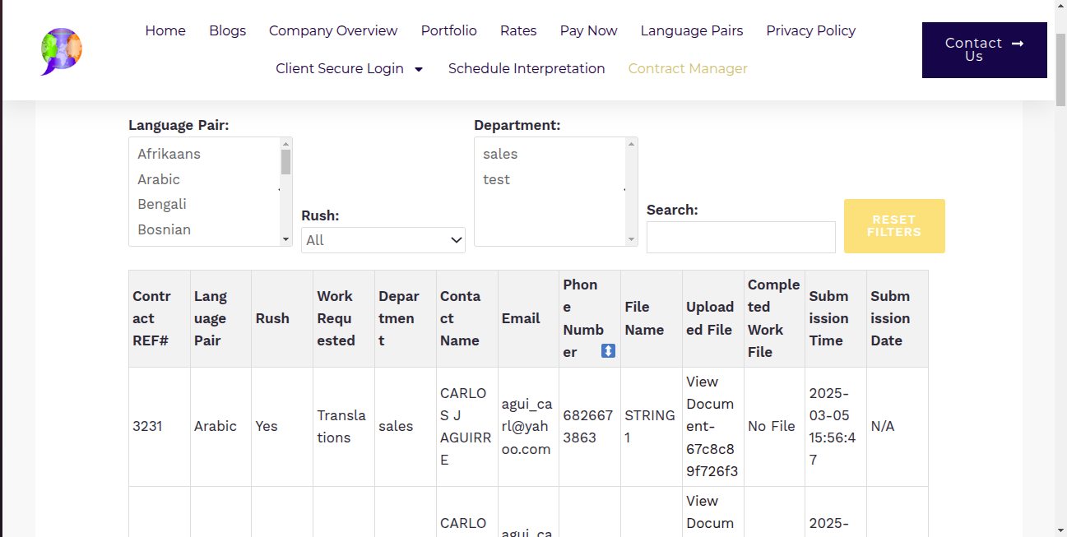Click the Pay Now menu link
Screen dimensions: 1067x537
point(589,30)
